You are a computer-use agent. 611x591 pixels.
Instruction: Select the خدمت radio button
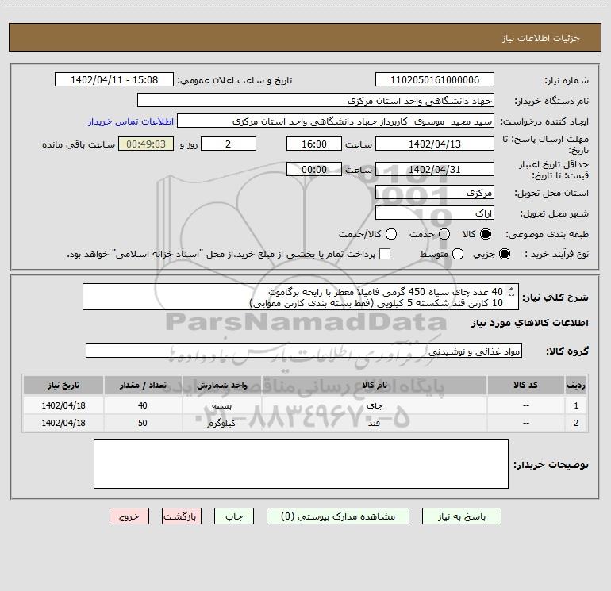point(444,234)
